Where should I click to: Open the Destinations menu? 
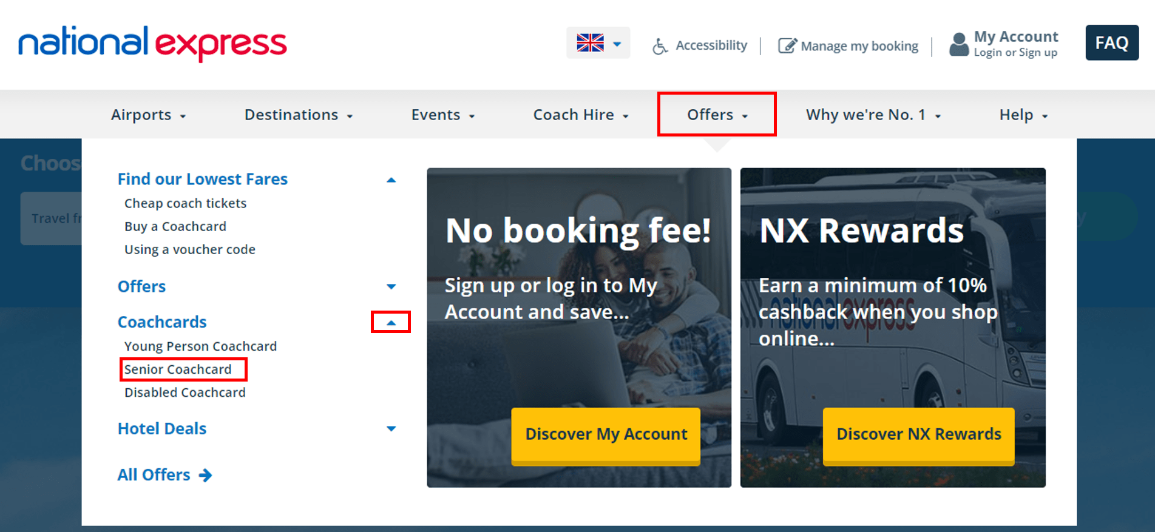298,115
